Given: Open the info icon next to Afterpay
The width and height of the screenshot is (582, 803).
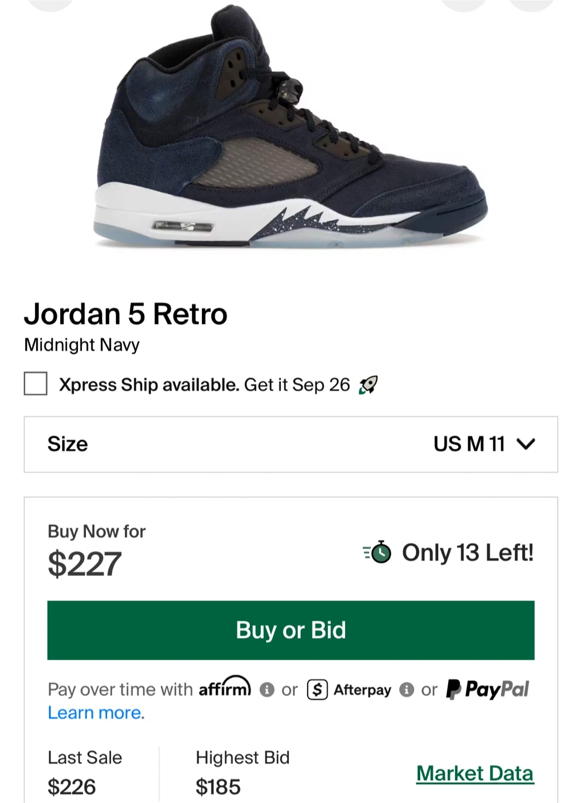Looking at the screenshot, I should point(406,690).
